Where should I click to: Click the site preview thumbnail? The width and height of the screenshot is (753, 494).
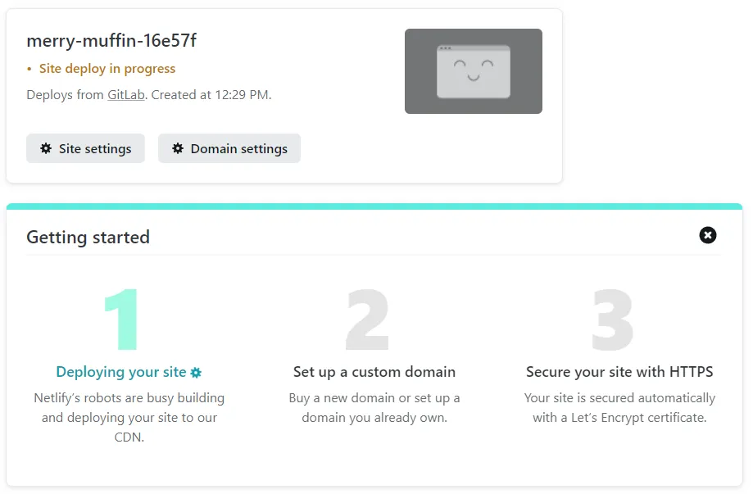click(x=473, y=71)
